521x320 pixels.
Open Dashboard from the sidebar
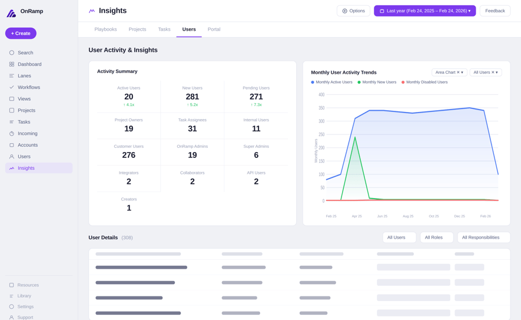(x=39, y=64)
